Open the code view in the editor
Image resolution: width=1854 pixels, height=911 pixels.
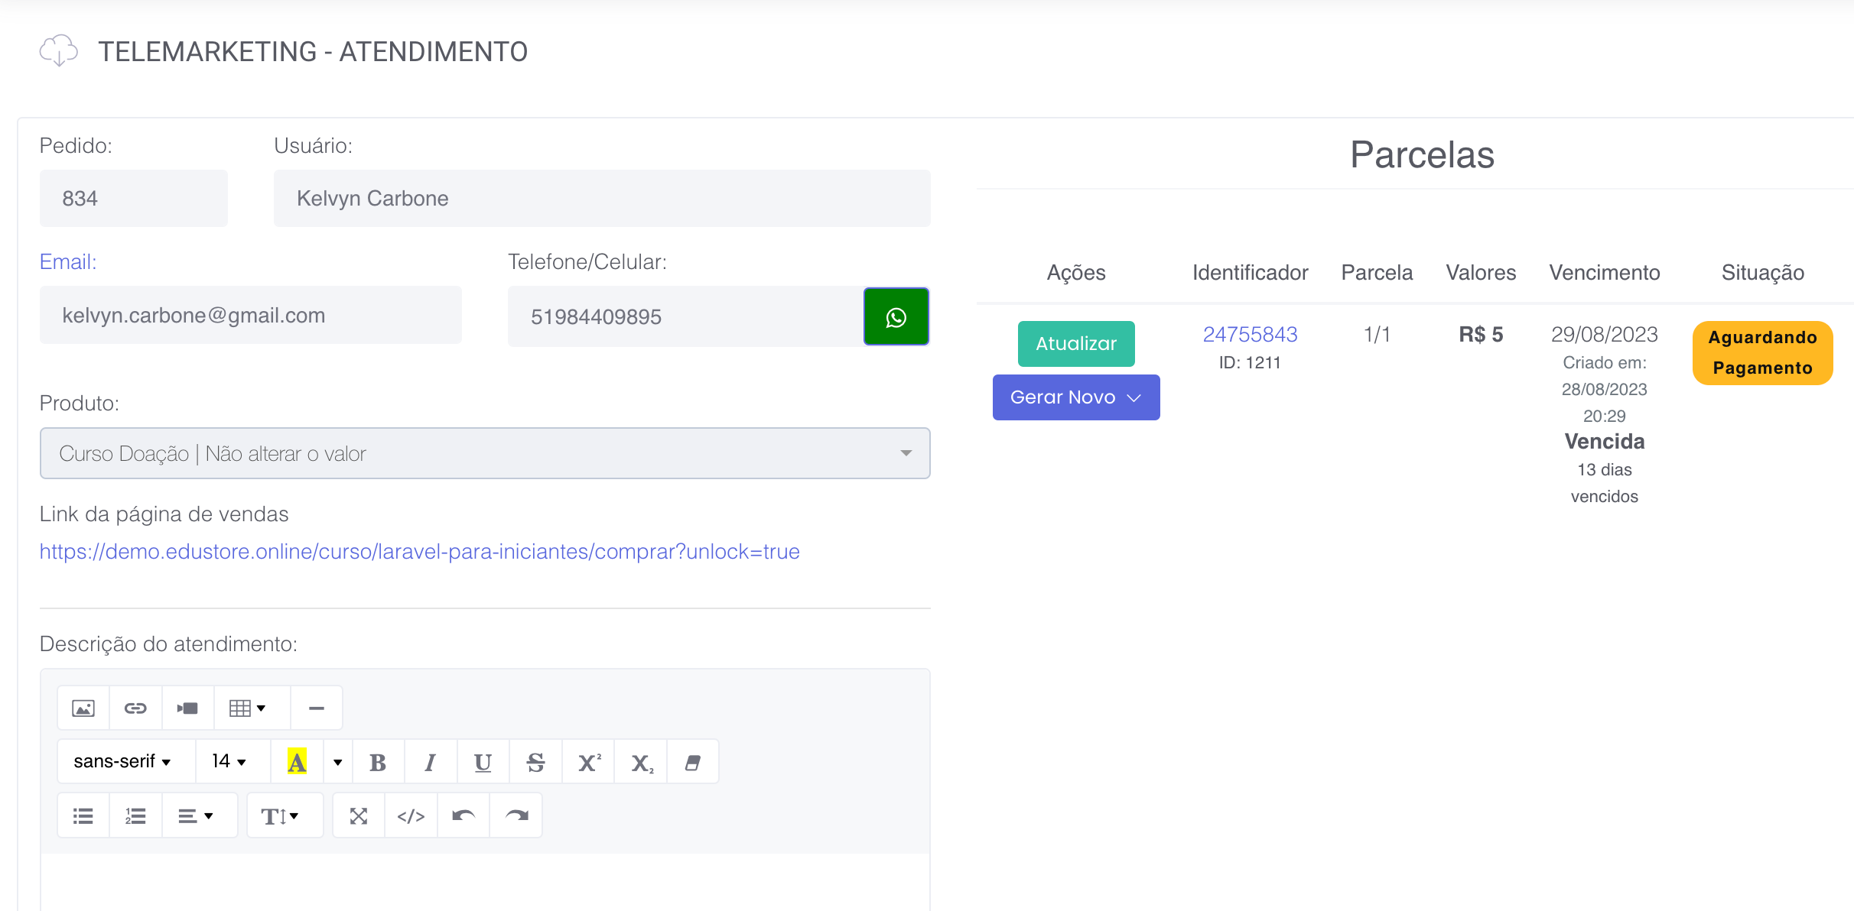tap(411, 815)
